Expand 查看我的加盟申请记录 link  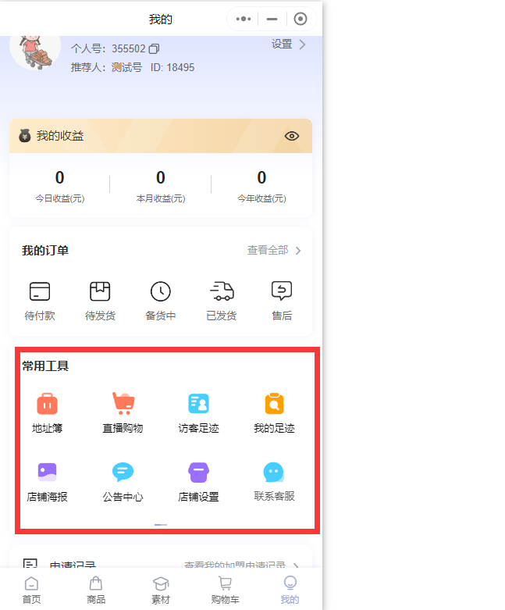(241, 565)
